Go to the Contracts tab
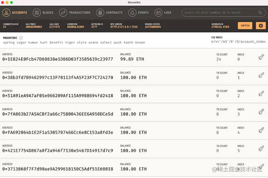This screenshot has height=178, width=268. (x=109, y=12)
